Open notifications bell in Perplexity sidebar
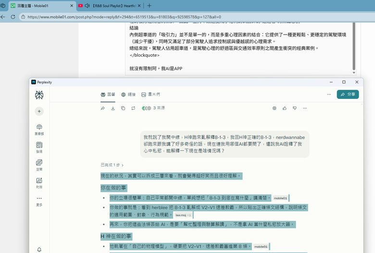 39,250
